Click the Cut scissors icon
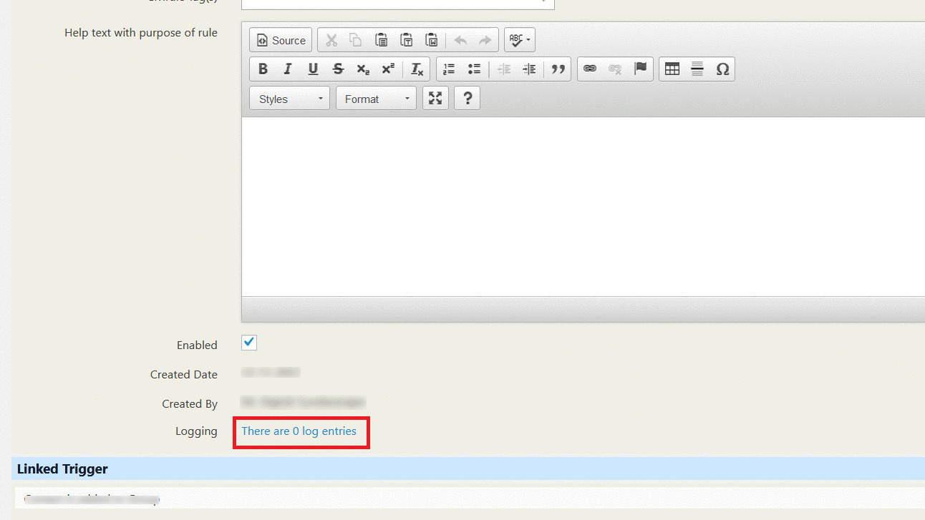The image size is (925, 520). coord(331,41)
